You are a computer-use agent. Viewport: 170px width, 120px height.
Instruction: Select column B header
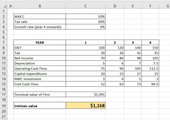(x=40, y=6)
